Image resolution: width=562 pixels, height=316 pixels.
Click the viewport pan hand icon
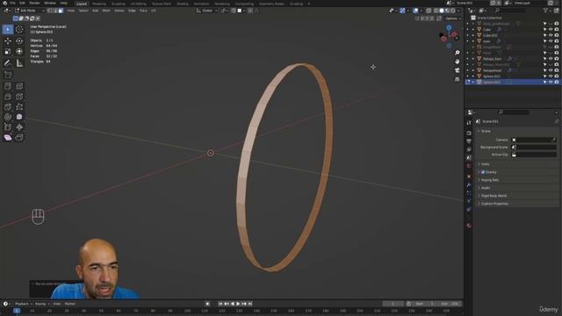point(458,61)
